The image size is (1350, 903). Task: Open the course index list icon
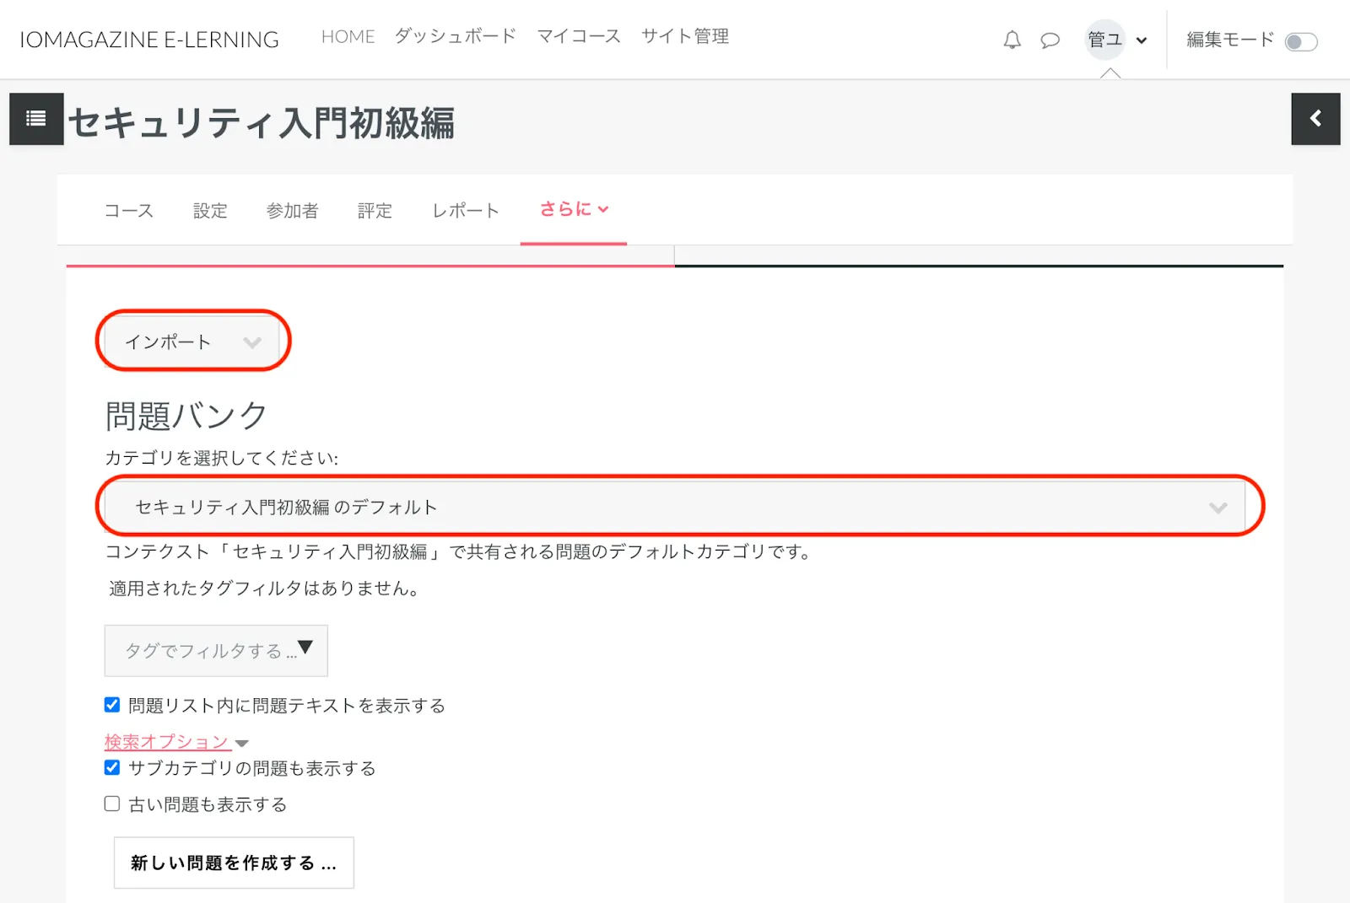36,119
